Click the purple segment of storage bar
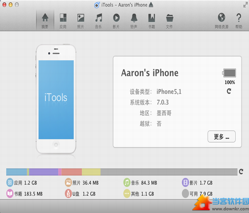 coord(43,172)
